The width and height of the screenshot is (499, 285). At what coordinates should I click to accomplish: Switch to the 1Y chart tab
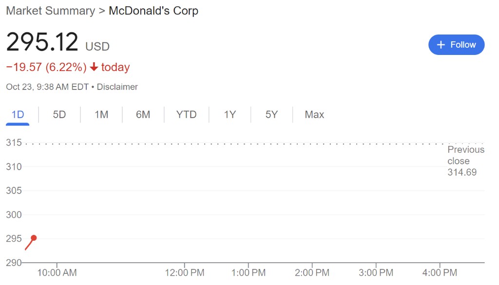[230, 115]
